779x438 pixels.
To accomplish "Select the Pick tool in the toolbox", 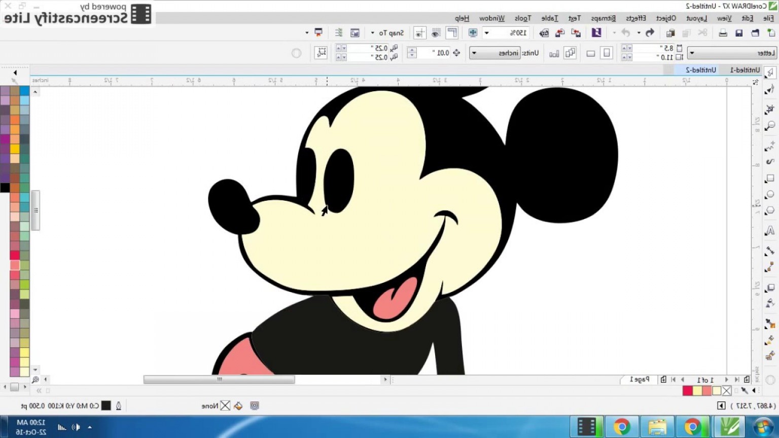I will (770, 73).
